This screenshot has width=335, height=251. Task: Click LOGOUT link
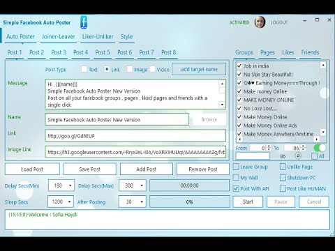coord(279,22)
